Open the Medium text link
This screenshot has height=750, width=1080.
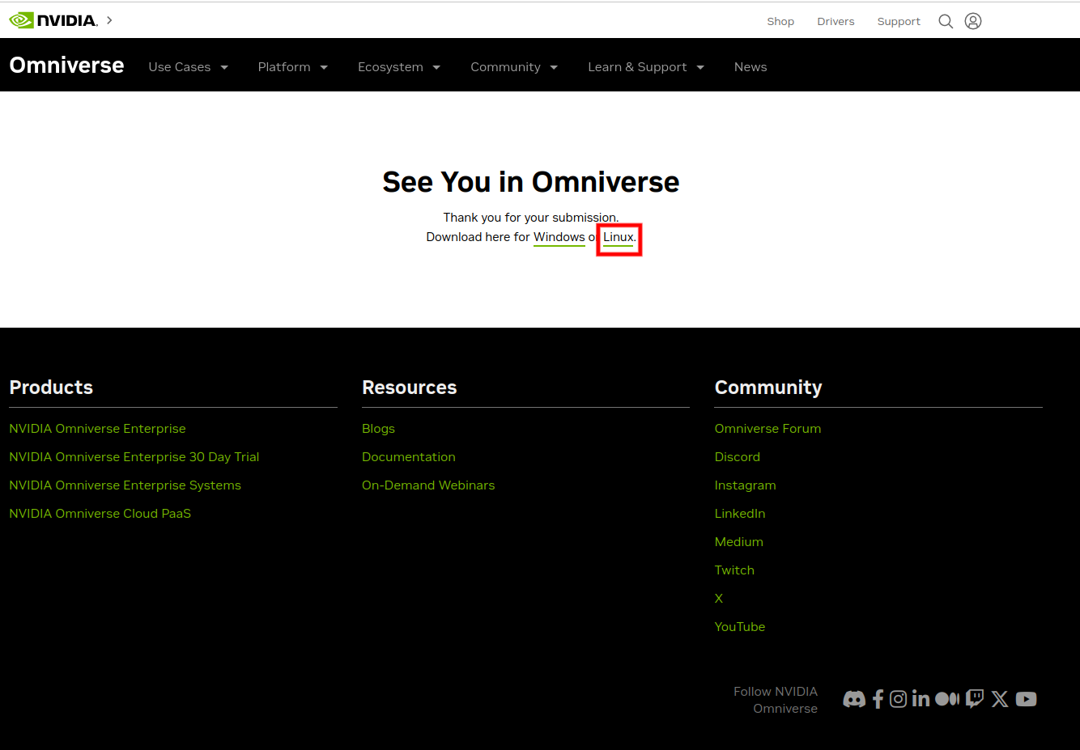(x=739, y=542)
